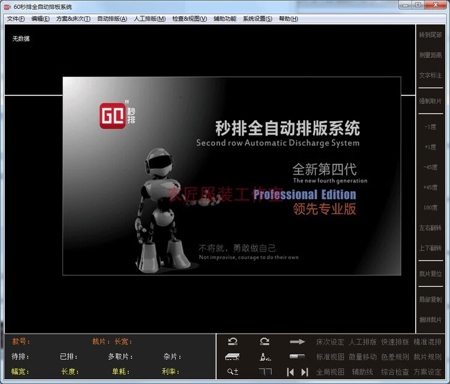Click the right-pointing arrow icon

[297, 342]
